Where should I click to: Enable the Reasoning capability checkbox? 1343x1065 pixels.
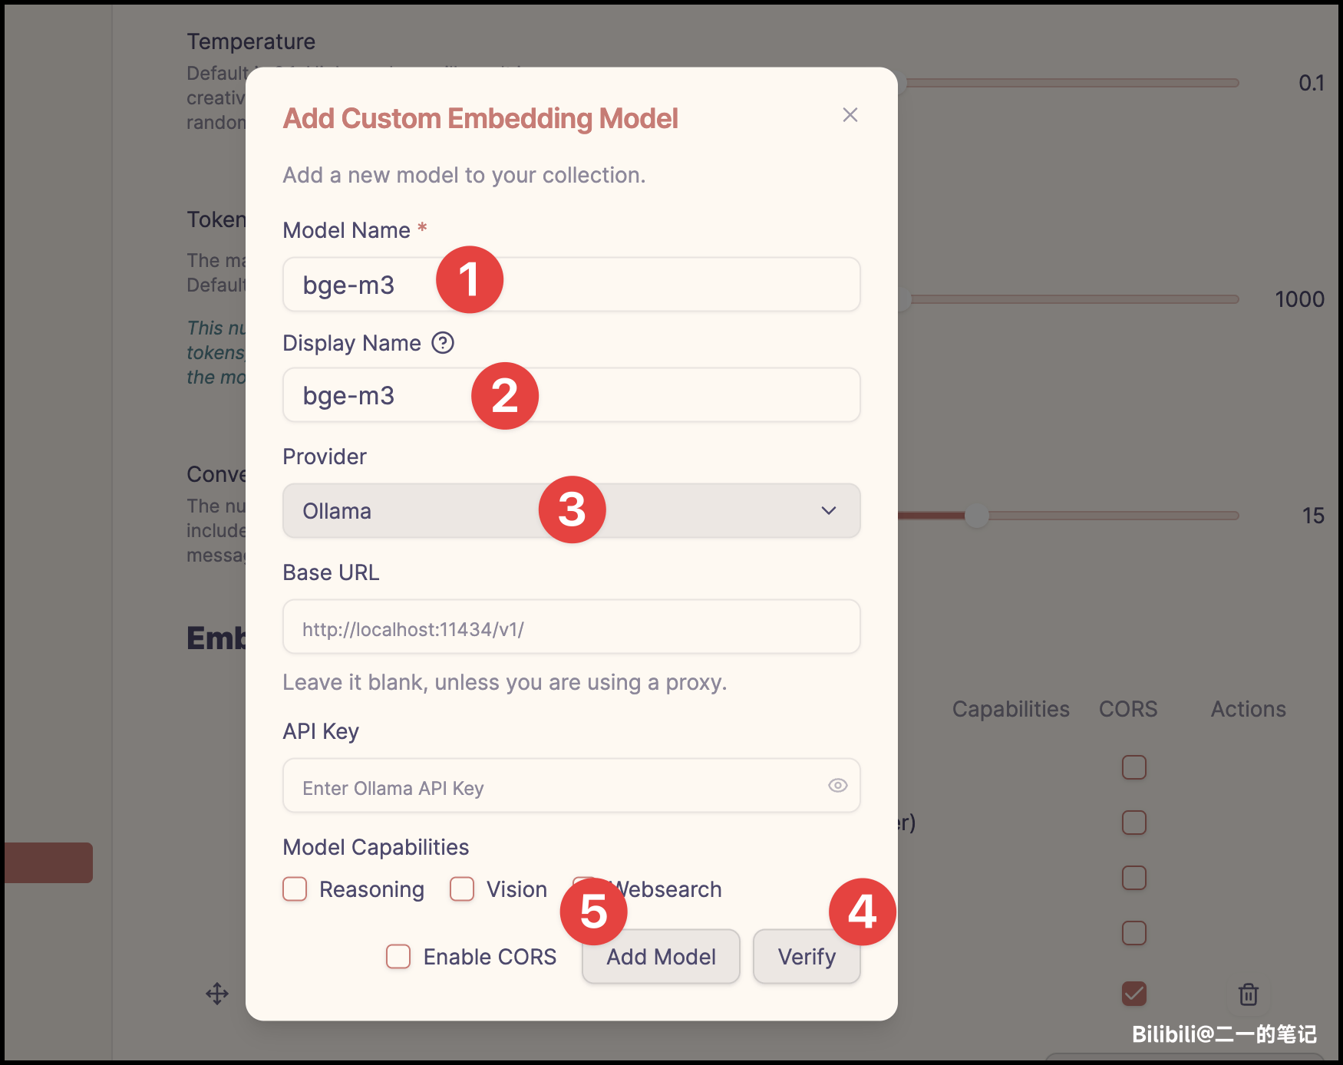295,889
